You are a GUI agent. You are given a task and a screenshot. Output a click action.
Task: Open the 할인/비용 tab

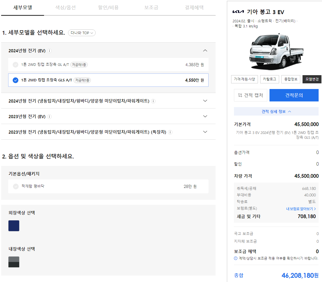pos(108,8)
